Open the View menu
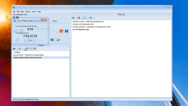Image resolution: width=188 pixels, height=106 pixels. tap(34, 11)
